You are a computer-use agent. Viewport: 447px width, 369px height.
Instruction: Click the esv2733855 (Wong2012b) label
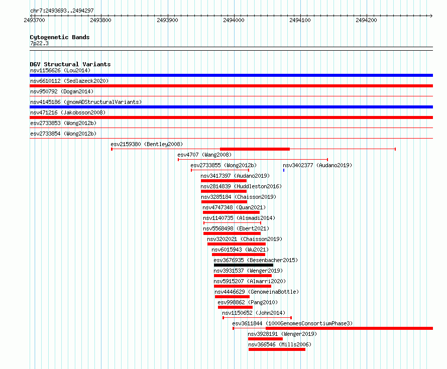pyautogui.click(x=223, y=165)
